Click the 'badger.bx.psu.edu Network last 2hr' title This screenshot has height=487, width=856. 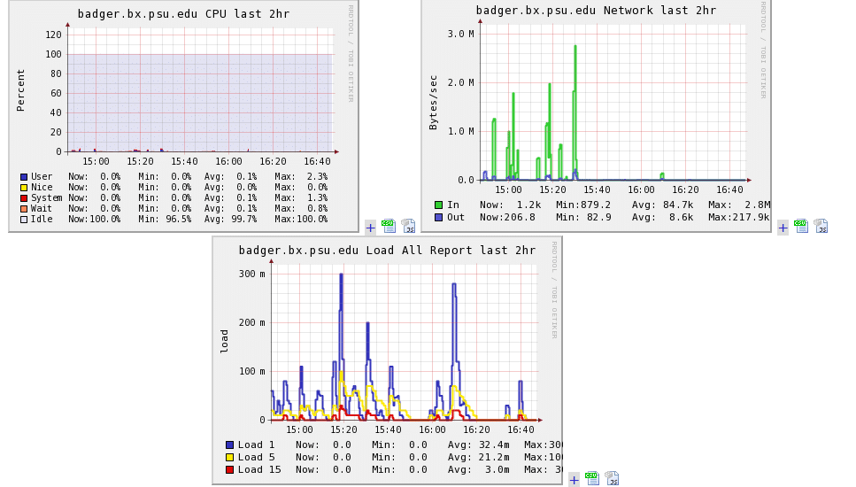596,11
